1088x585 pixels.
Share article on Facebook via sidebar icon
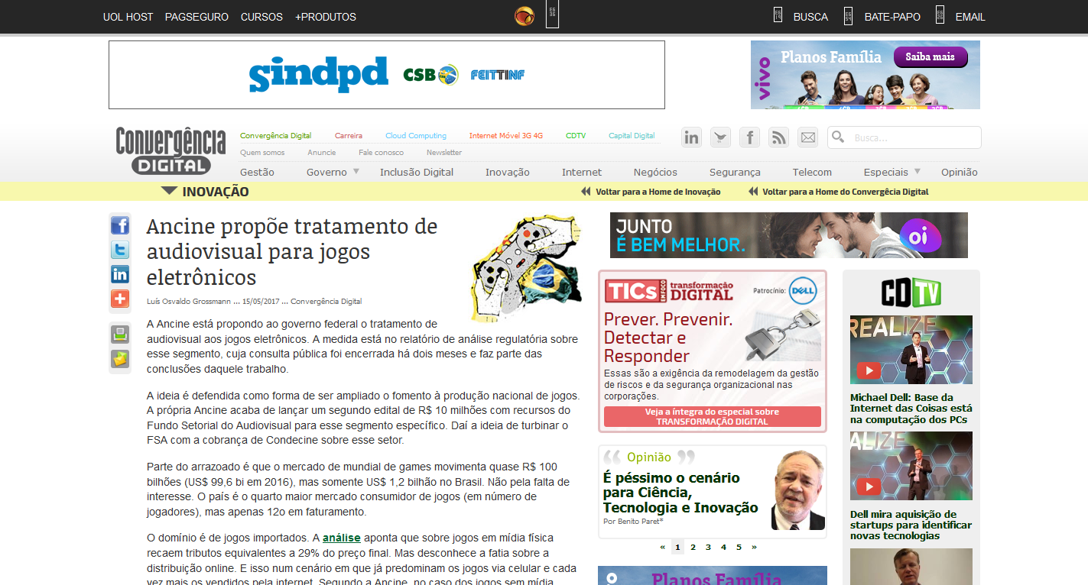tap(120, 225)
